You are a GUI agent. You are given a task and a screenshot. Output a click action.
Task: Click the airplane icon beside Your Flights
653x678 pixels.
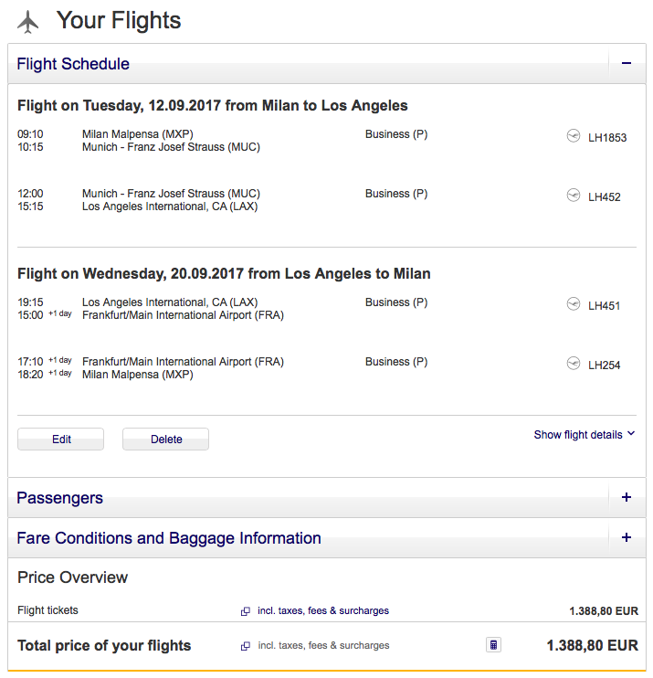click(29, 21)
